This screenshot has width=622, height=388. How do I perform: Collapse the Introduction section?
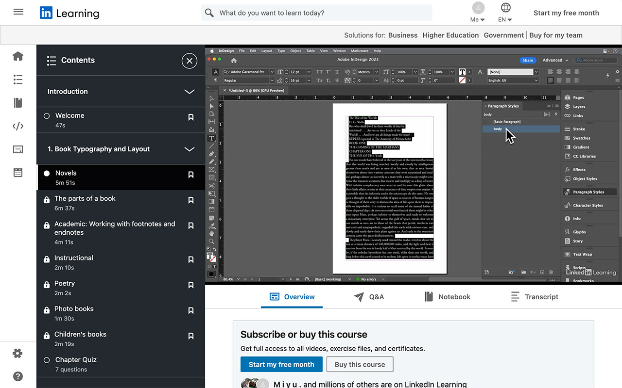190,92
